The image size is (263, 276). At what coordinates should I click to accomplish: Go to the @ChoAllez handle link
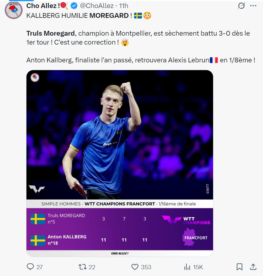(97, 6)
